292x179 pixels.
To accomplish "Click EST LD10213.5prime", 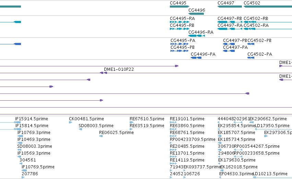I will 270,174.
